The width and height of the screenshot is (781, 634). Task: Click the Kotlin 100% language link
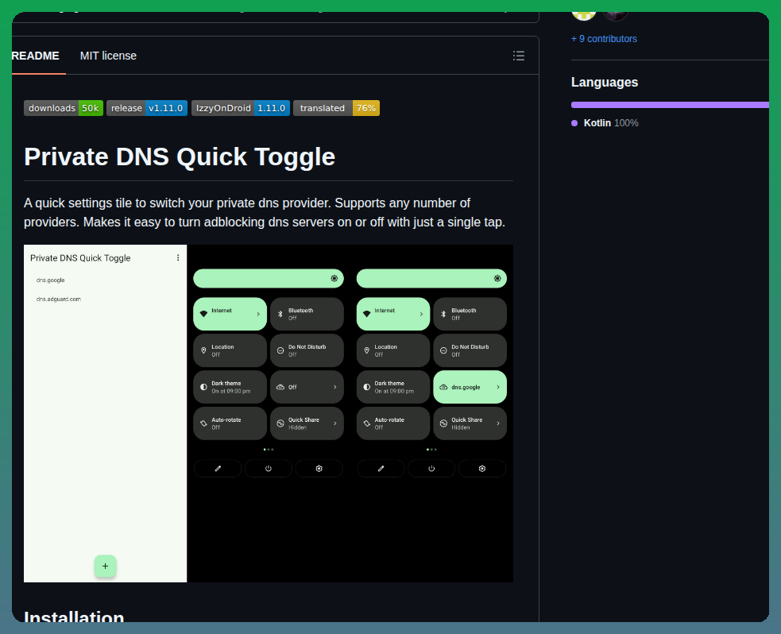click(605, 123)
